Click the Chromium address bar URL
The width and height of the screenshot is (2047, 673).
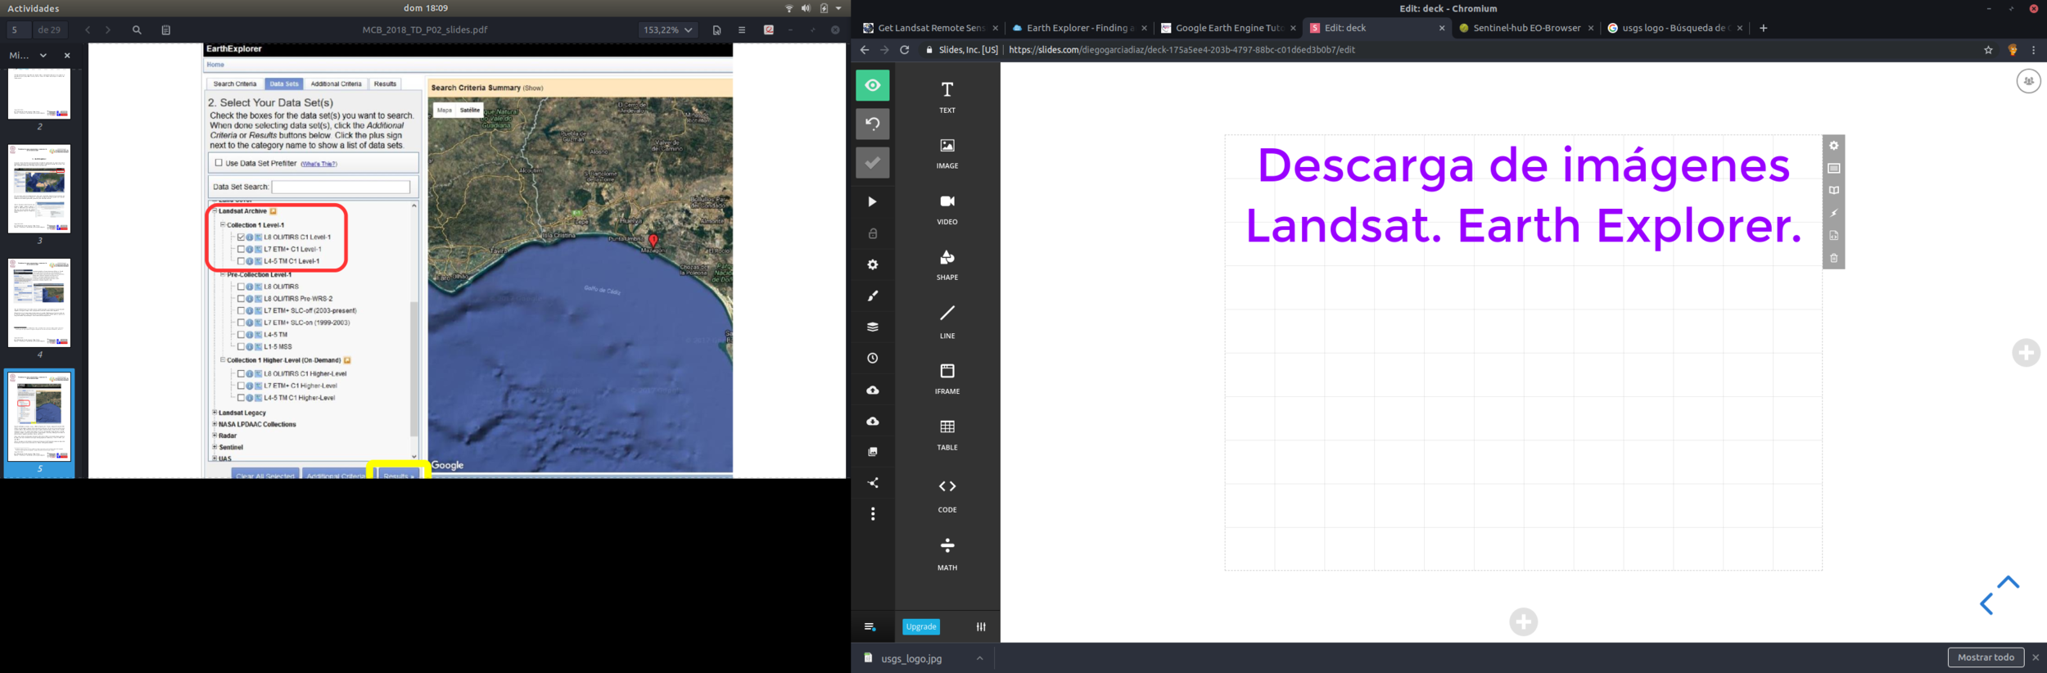coord(1182,50)
